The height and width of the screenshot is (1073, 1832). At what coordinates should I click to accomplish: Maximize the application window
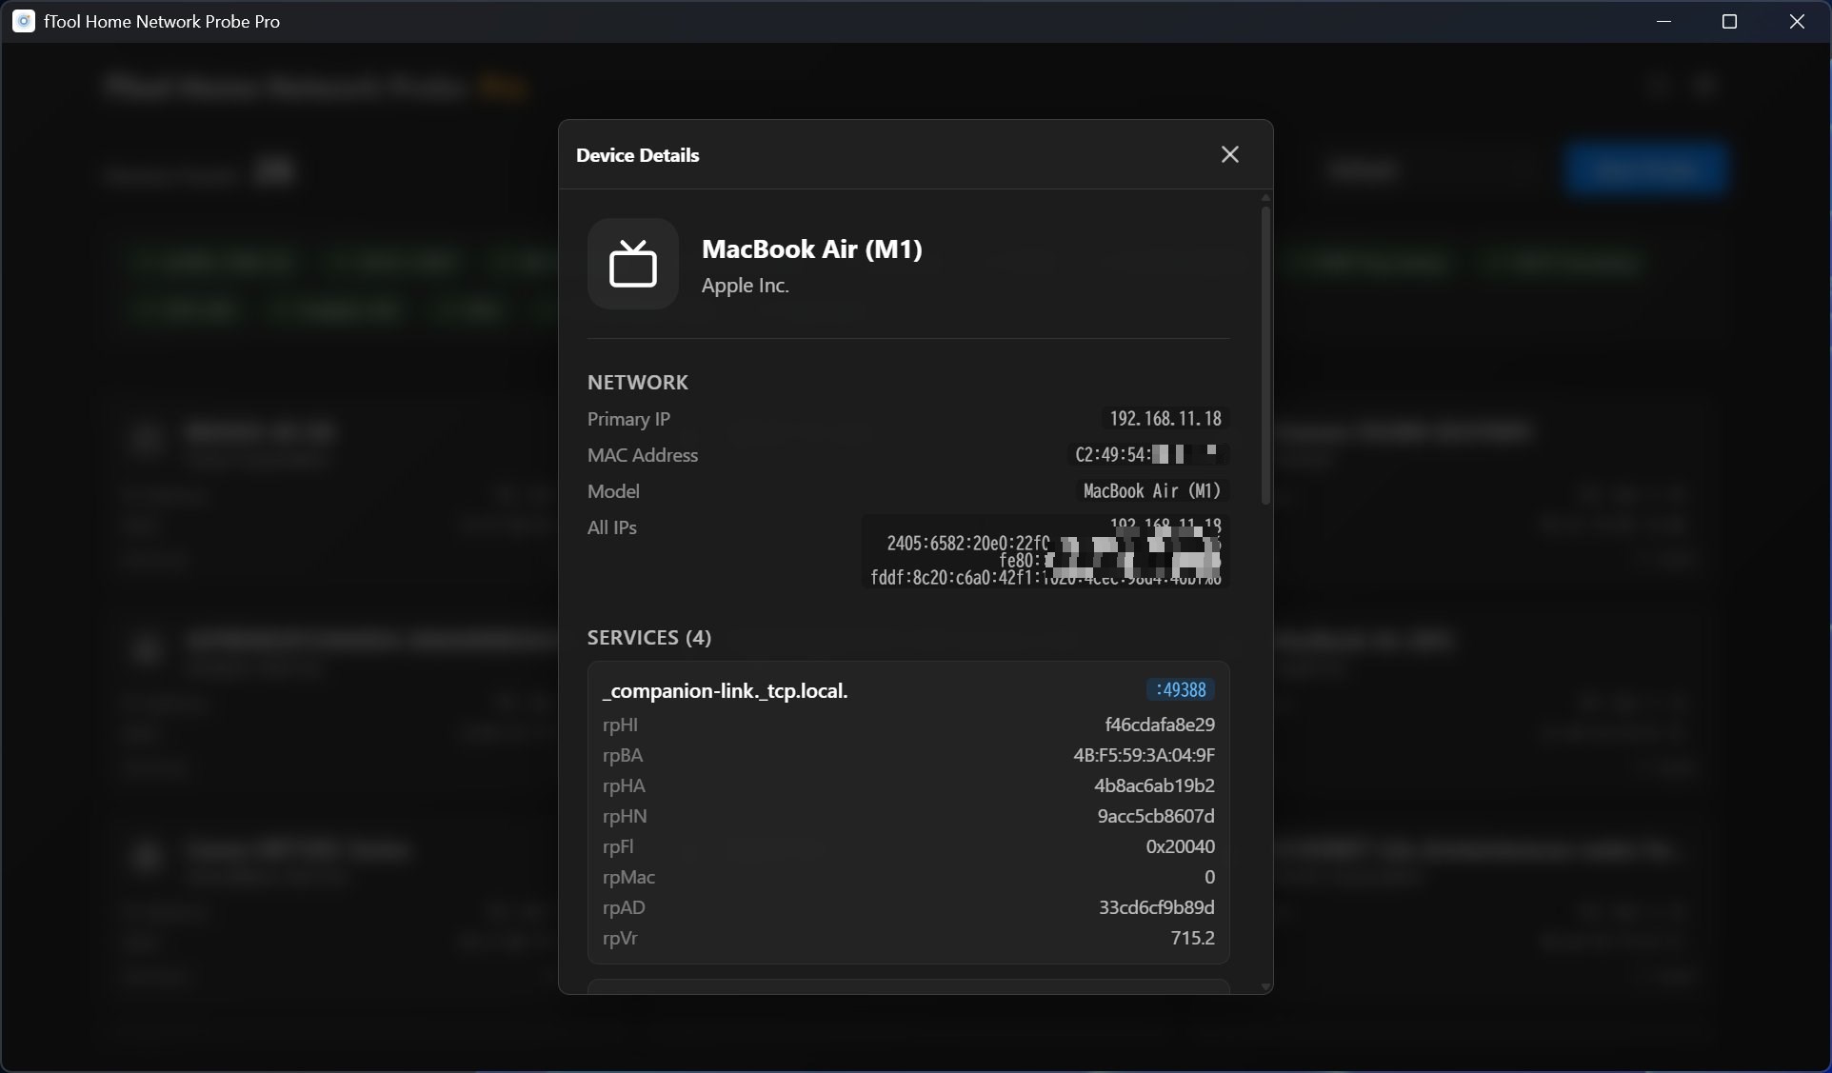[x=1730, y=21]
